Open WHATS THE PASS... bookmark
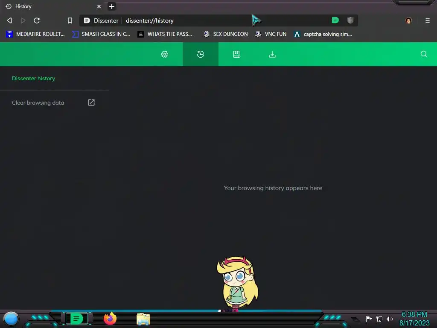 [x=165, y=34]
